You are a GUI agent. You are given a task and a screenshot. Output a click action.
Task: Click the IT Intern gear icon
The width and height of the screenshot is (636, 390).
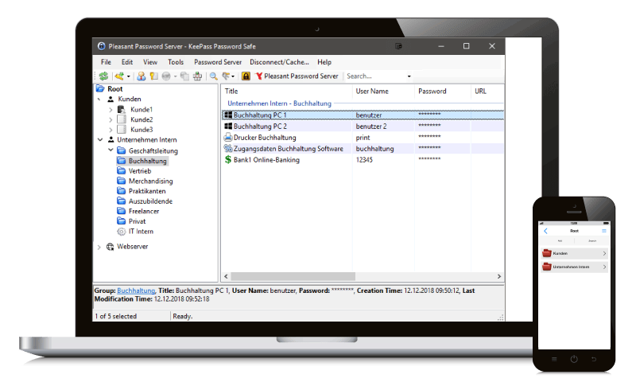click(122, 232)
